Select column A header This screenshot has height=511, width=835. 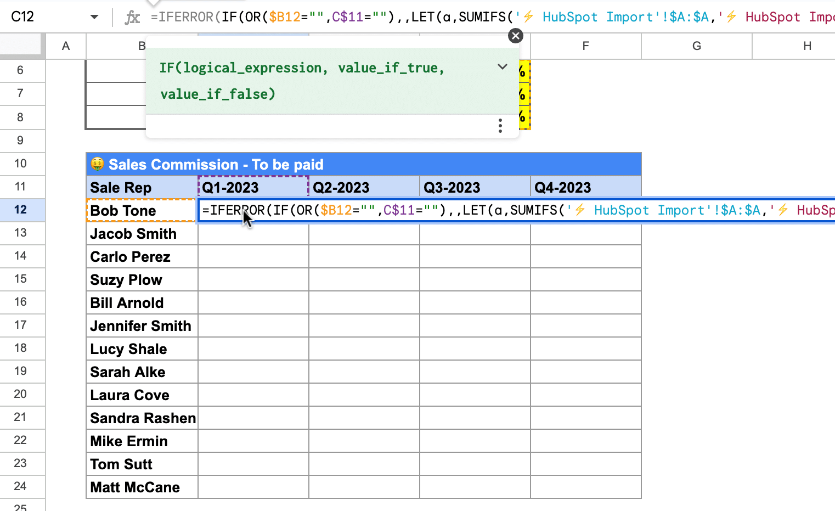[x=66, y=46]
